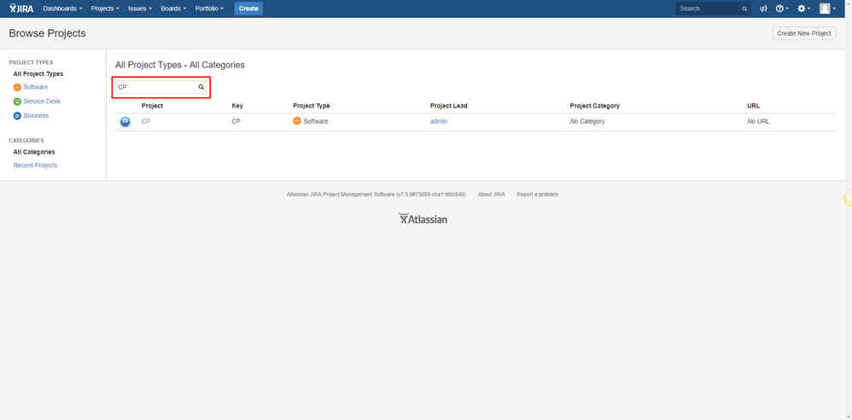852x420 pixels.
Task: Open the admin project lead link
Action: (x=439, y=121)
